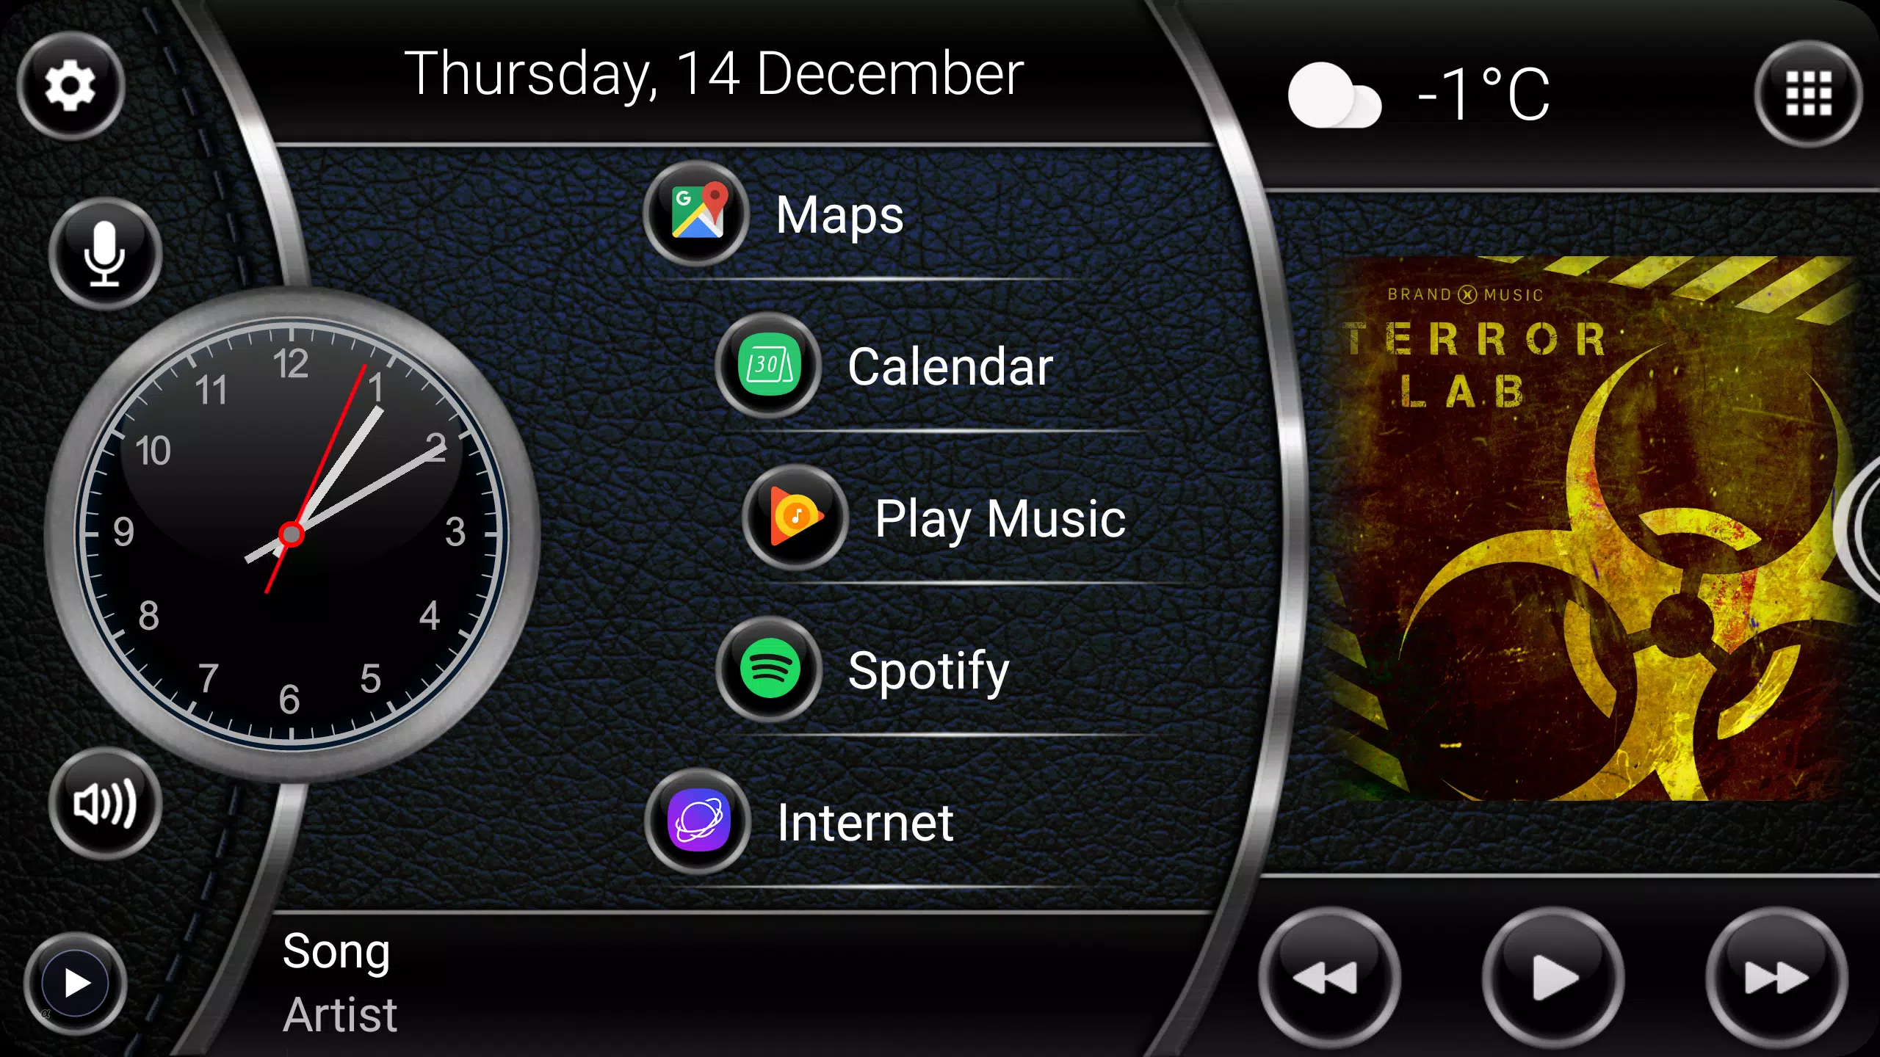This screenshot has width=1880, height=1057.
Task: Click the Settings gear icon
Action: tap(68, 87)
